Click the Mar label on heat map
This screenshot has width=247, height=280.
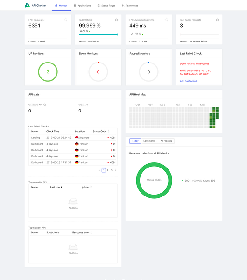(x=202, y=105)
